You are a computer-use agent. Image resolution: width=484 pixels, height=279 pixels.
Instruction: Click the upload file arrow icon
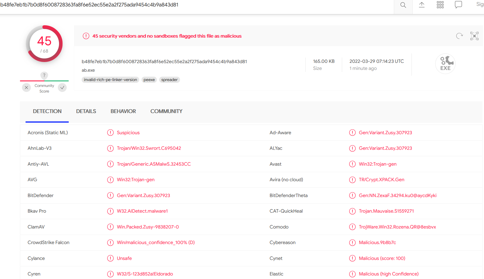[x=422, y=5]
